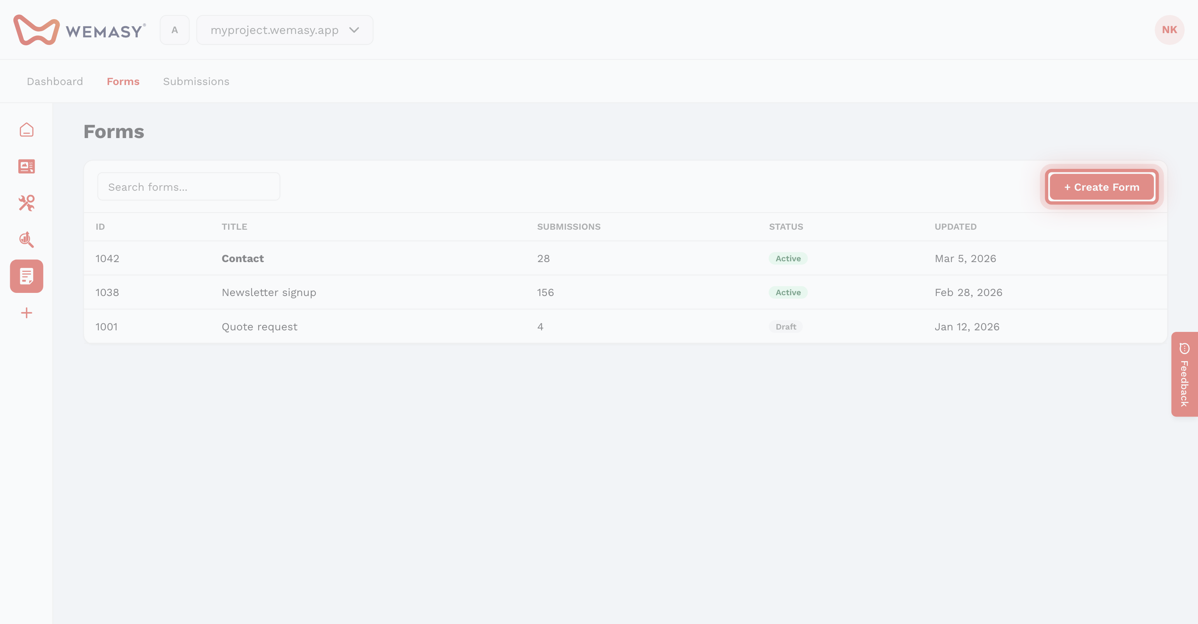Open the content pages sidebar icon

click(x=27, y=167)
